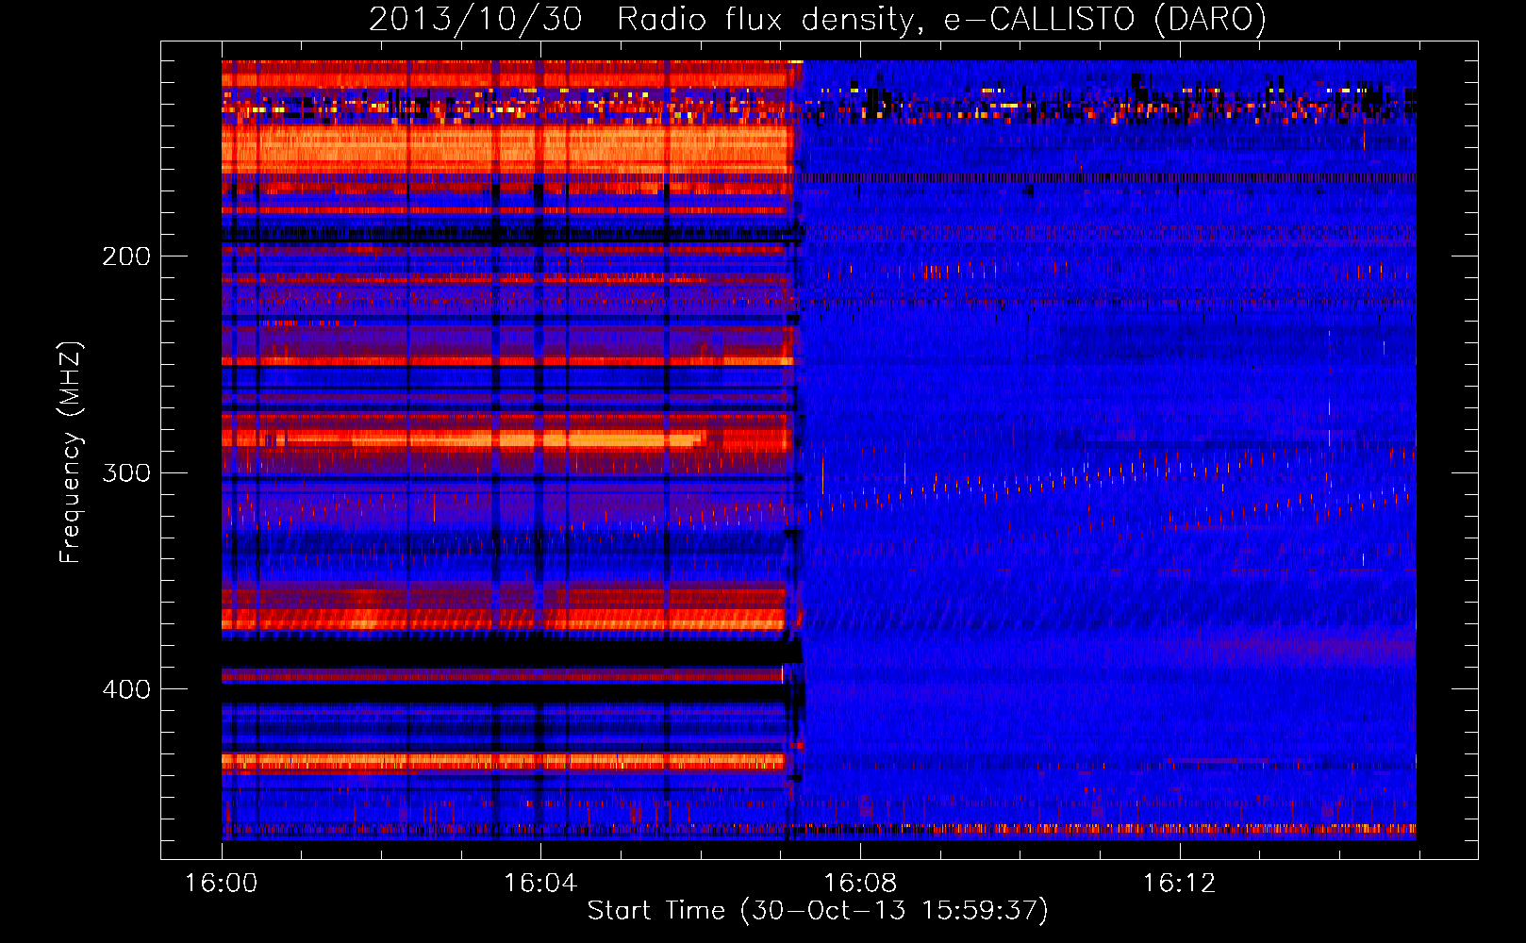Click the 400 frequency tick label

(126, 689)
